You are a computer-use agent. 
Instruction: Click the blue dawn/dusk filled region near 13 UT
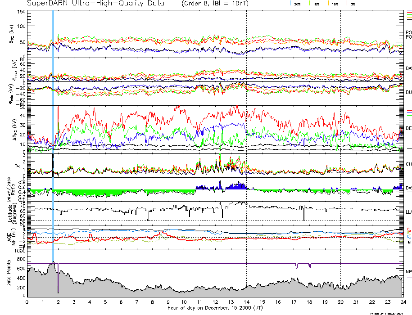(236, 186)
